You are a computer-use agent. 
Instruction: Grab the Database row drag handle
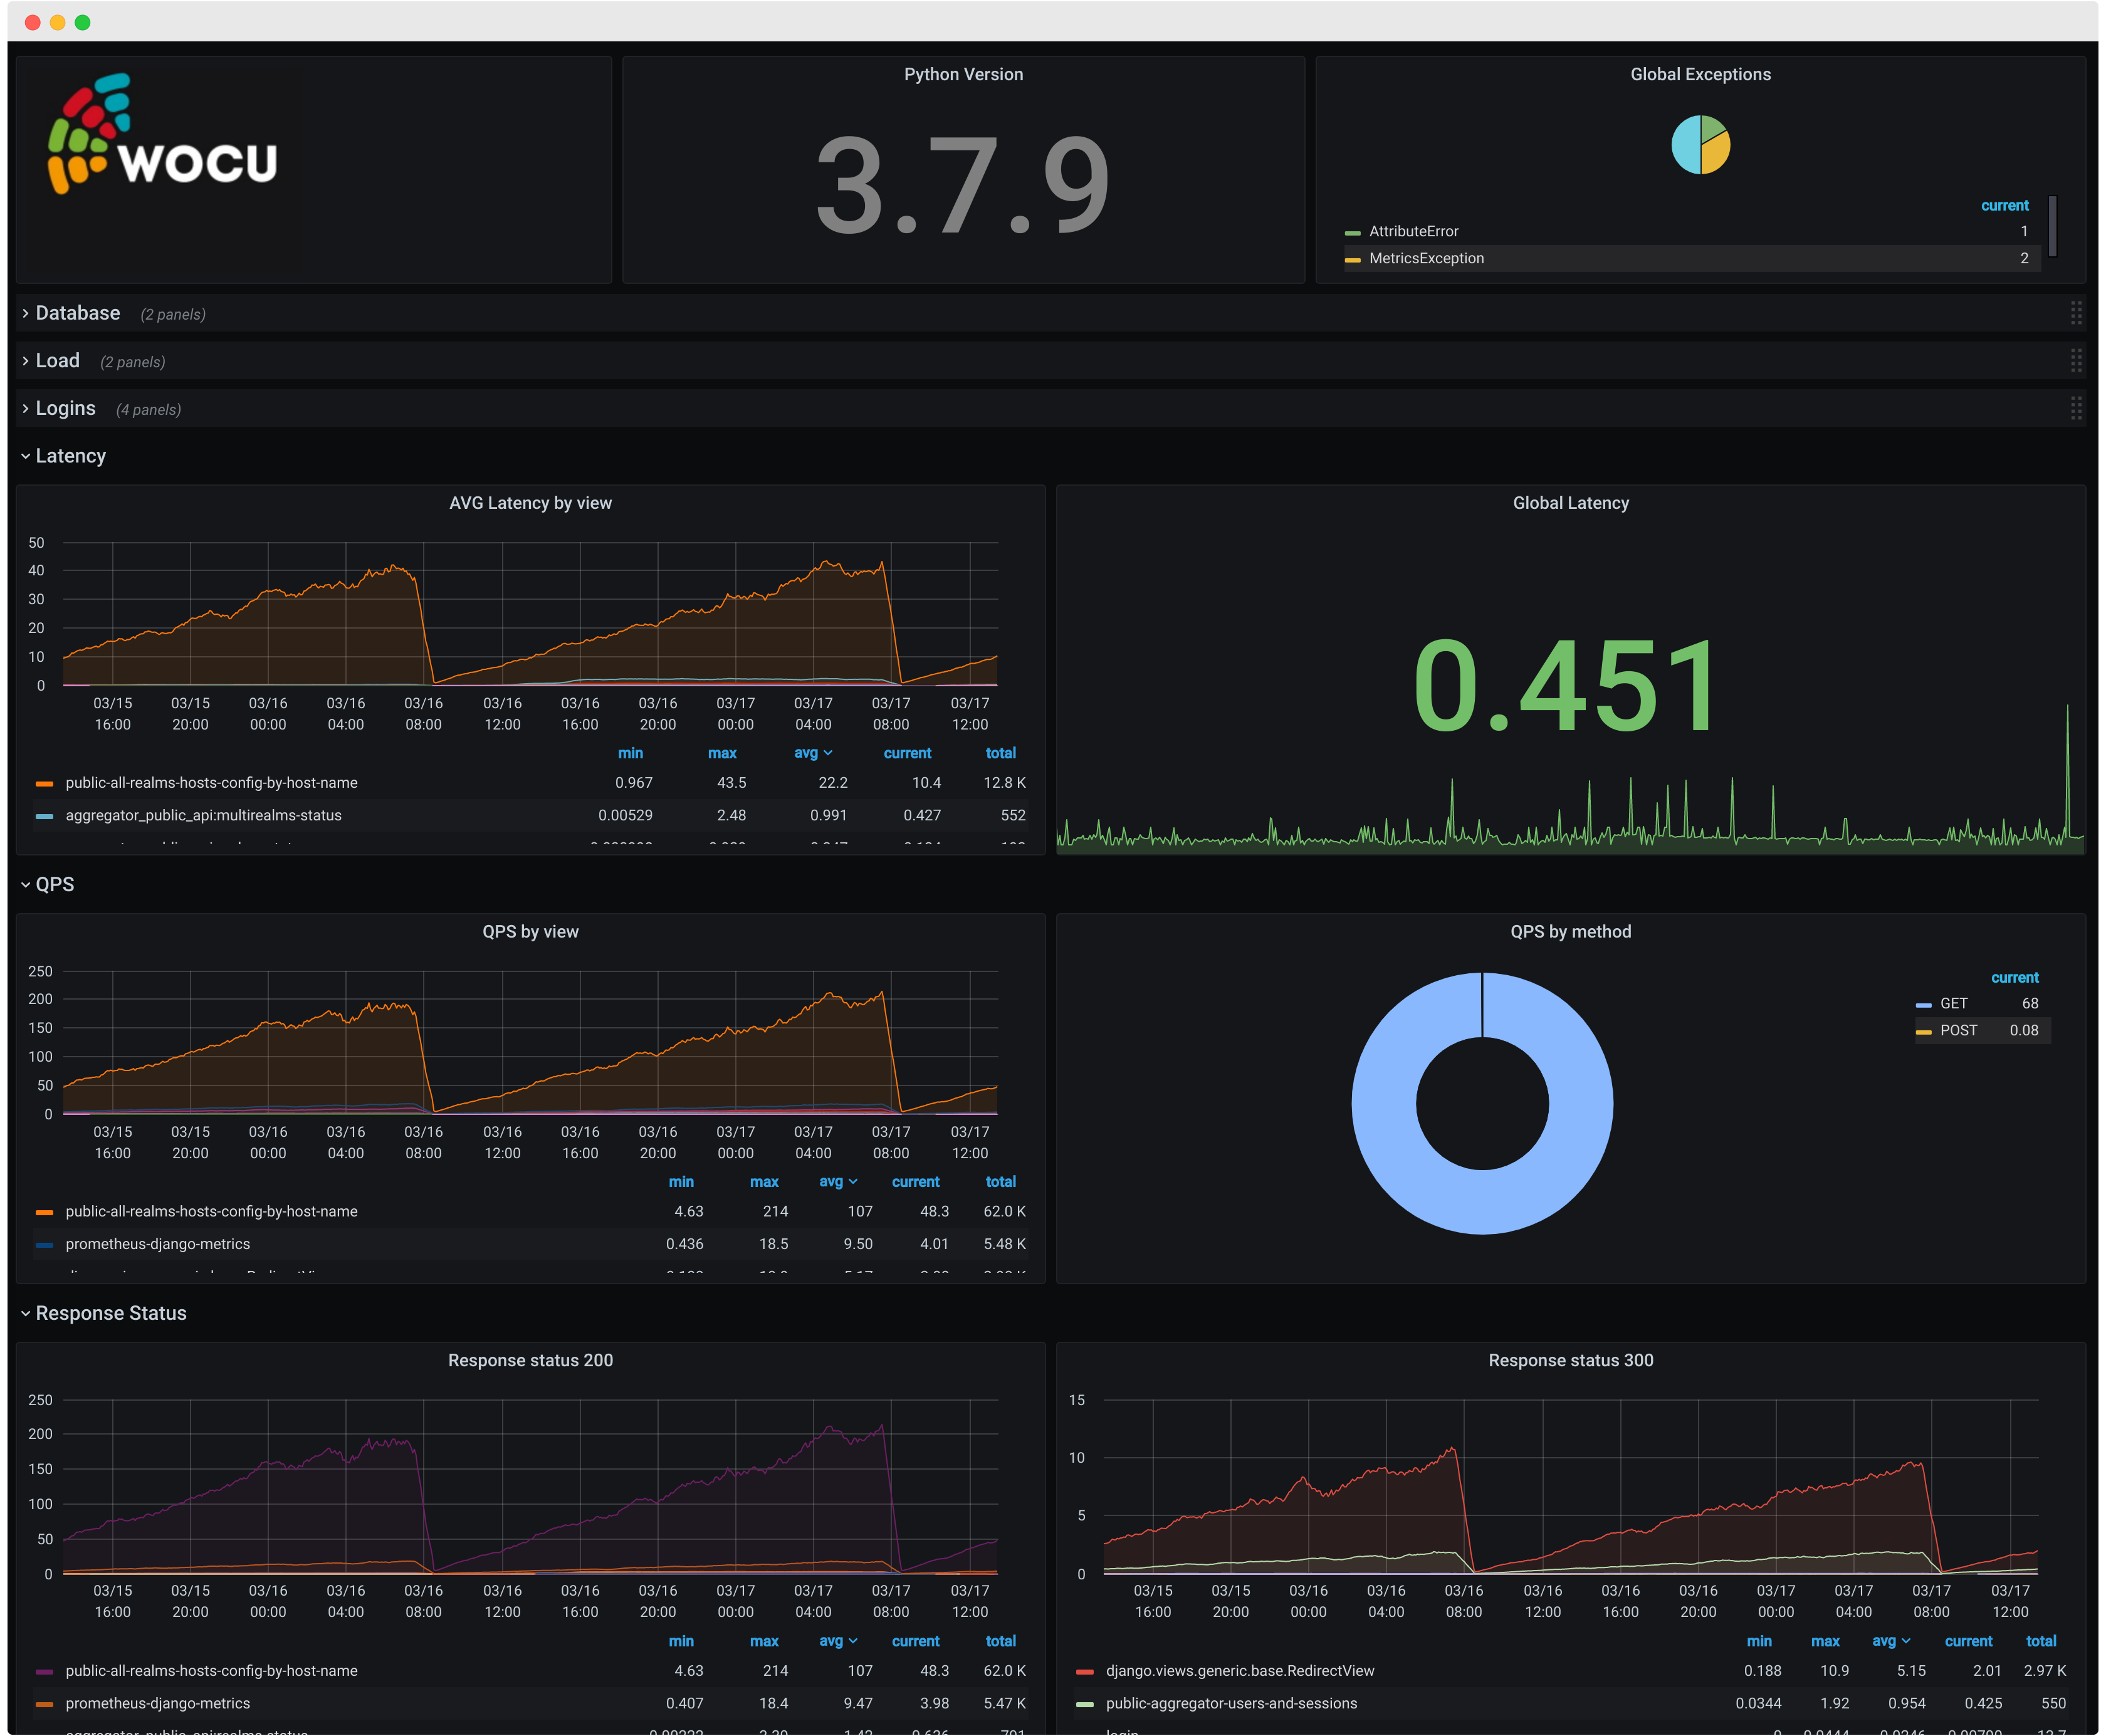[x=2076, y=313]
